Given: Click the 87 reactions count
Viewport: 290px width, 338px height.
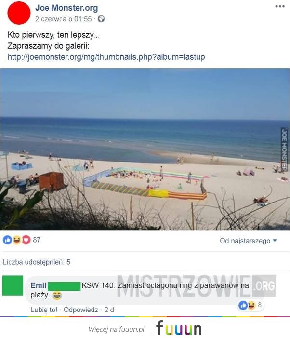Looking at the screenshot, I should point(37,240).
